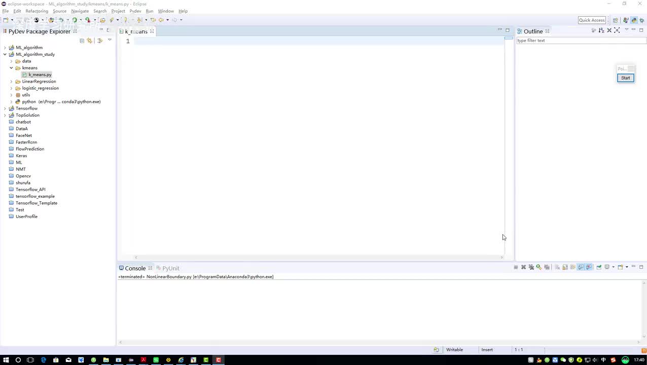Collapse the kmeans folder
Viewport: 647px width, 365px height.
11,68
